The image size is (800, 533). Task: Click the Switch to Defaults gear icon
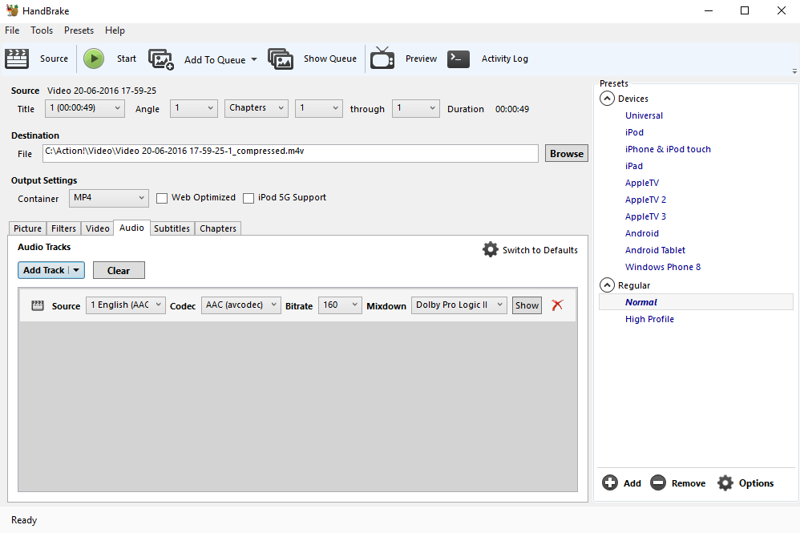[x=491, y=249]
